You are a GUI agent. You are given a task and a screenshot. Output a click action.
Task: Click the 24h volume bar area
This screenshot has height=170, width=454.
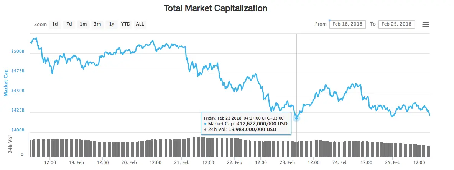click(x=230, y=147)
